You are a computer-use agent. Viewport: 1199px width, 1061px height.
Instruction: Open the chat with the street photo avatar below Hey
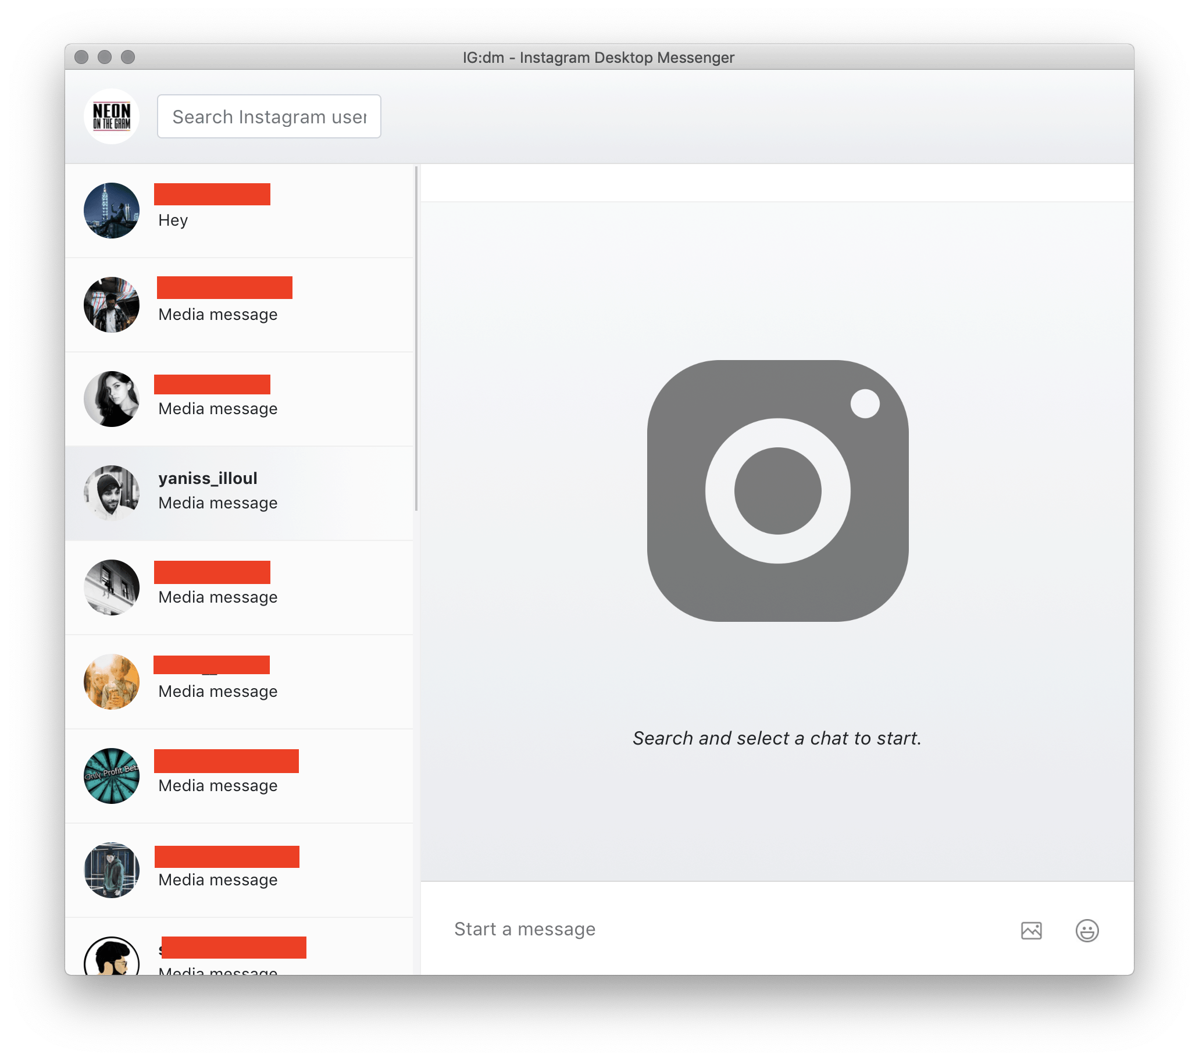[240, 305]
